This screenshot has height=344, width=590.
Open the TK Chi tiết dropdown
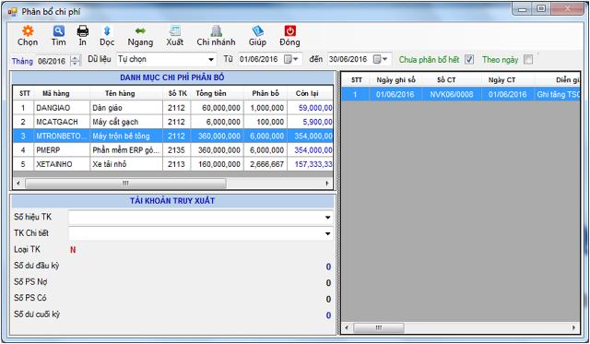pos(328,233)
